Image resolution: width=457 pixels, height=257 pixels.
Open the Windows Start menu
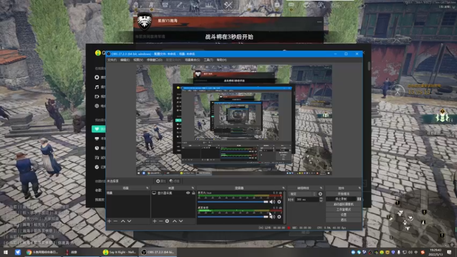pos(6,252)
